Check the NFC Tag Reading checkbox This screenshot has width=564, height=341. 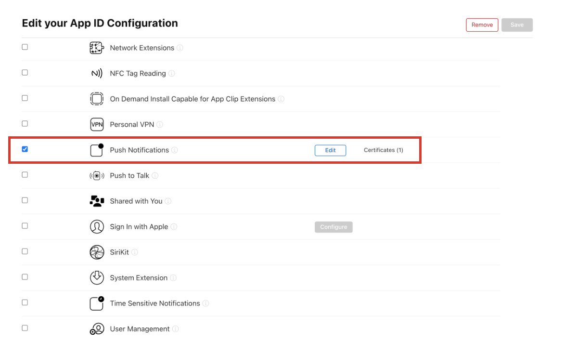25,73
